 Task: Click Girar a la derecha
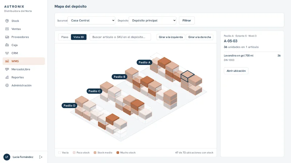coord(199,37)
